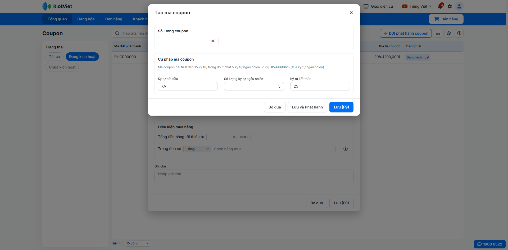The width and height of the screenshot is (508, 250).
Task: Select the Chưa kích hoạt status filter
Action: pos(62,67)
